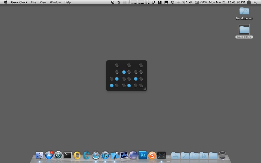Click the Geek Clock dock icon
The image size is (261, 163).
click(x=161, y=156)
